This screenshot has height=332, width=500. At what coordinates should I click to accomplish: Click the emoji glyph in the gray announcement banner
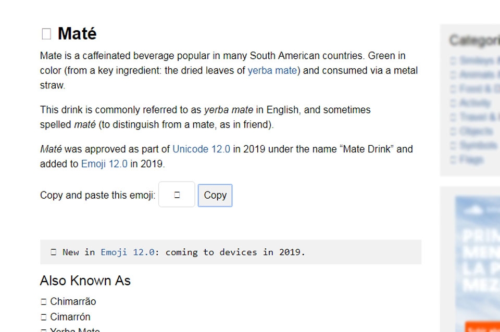(x=53, y=252)
